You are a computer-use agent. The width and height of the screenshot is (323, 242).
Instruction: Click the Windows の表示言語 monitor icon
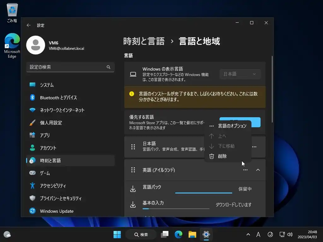133,74
